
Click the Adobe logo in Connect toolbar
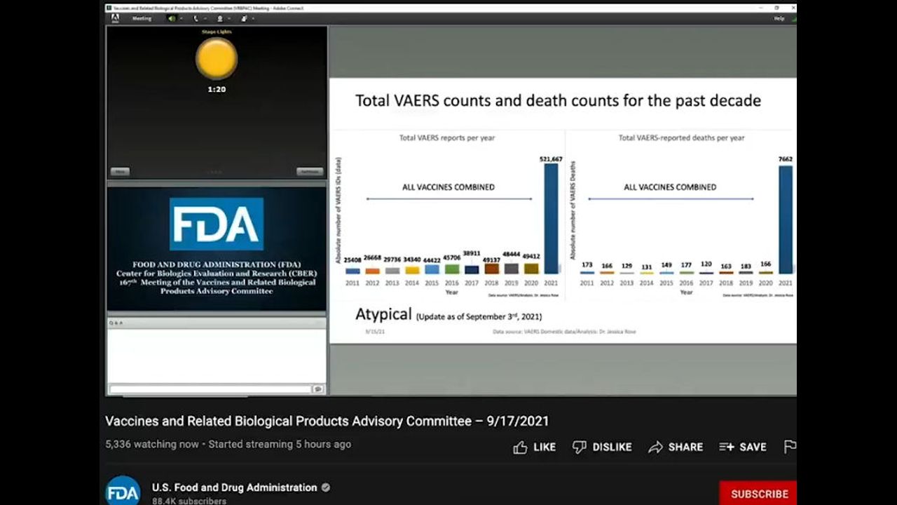(115, 18)
